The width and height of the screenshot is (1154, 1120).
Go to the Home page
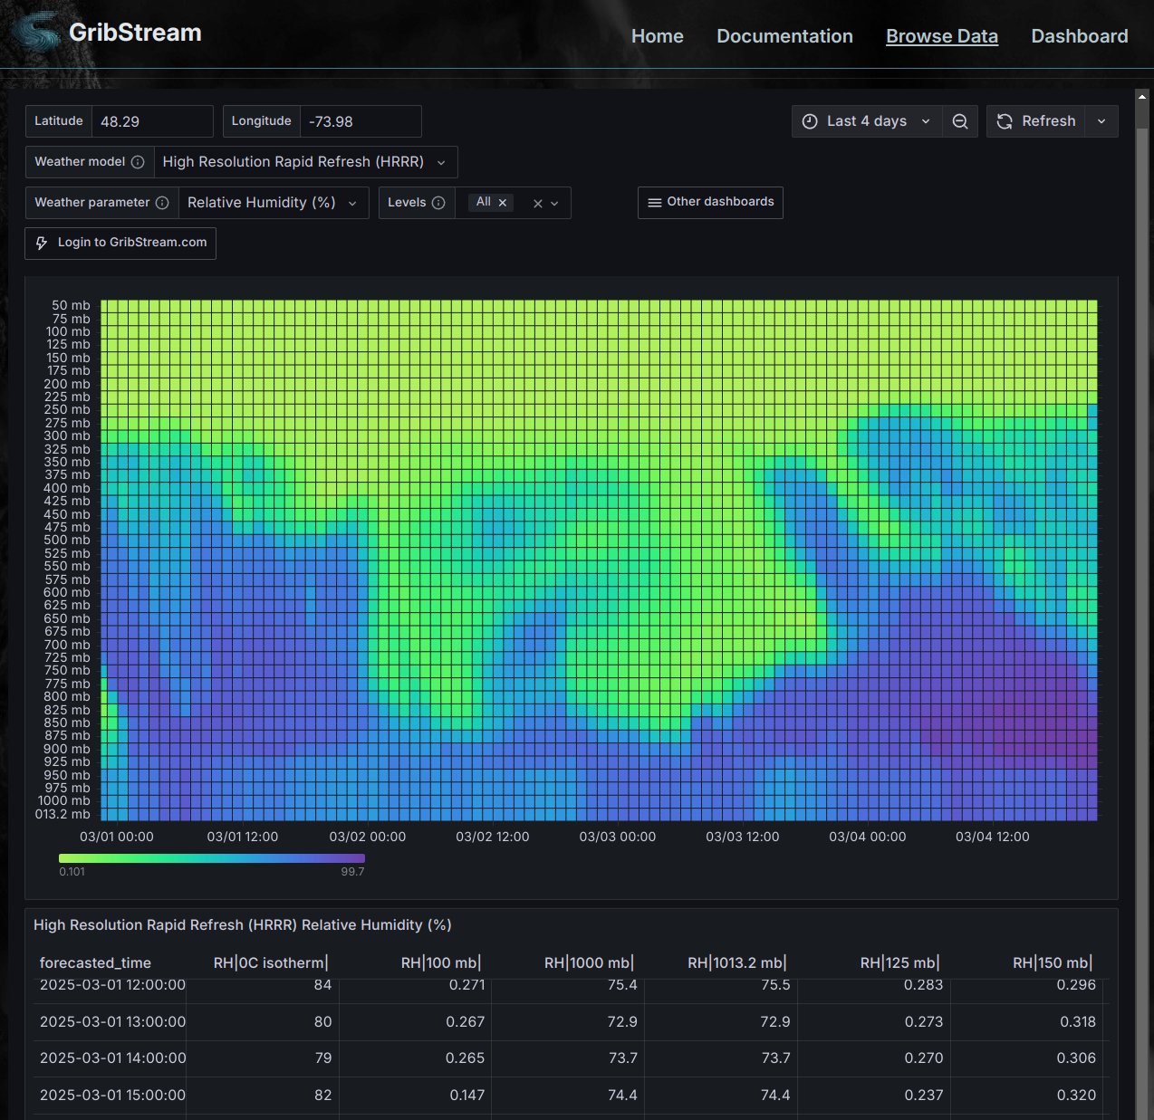(x=657, y=36)
